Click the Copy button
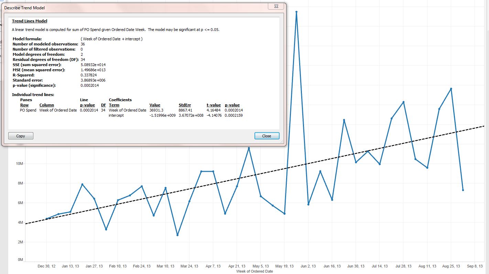The width and height of the screenshot is (489, 274). coord(20,136)
